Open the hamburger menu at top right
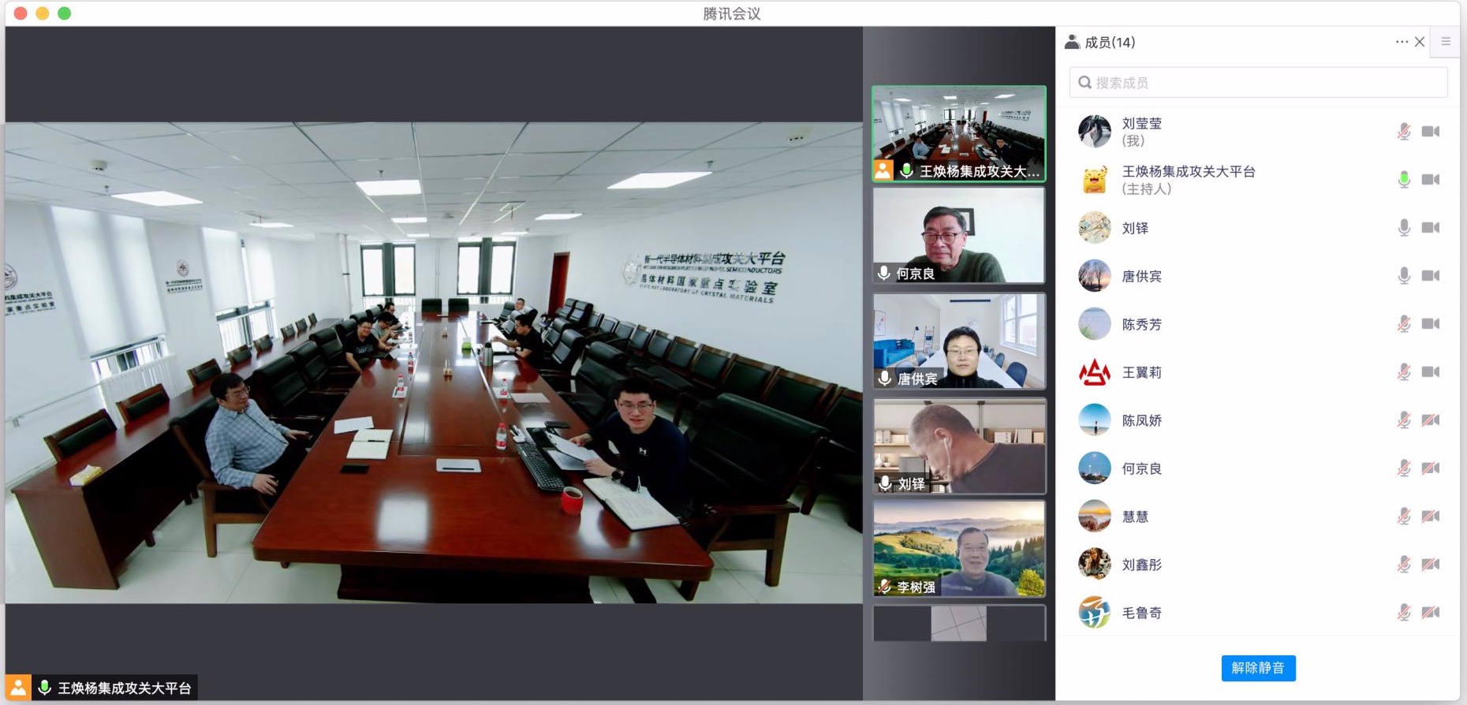1467x705 pixels. [1446, 42]
